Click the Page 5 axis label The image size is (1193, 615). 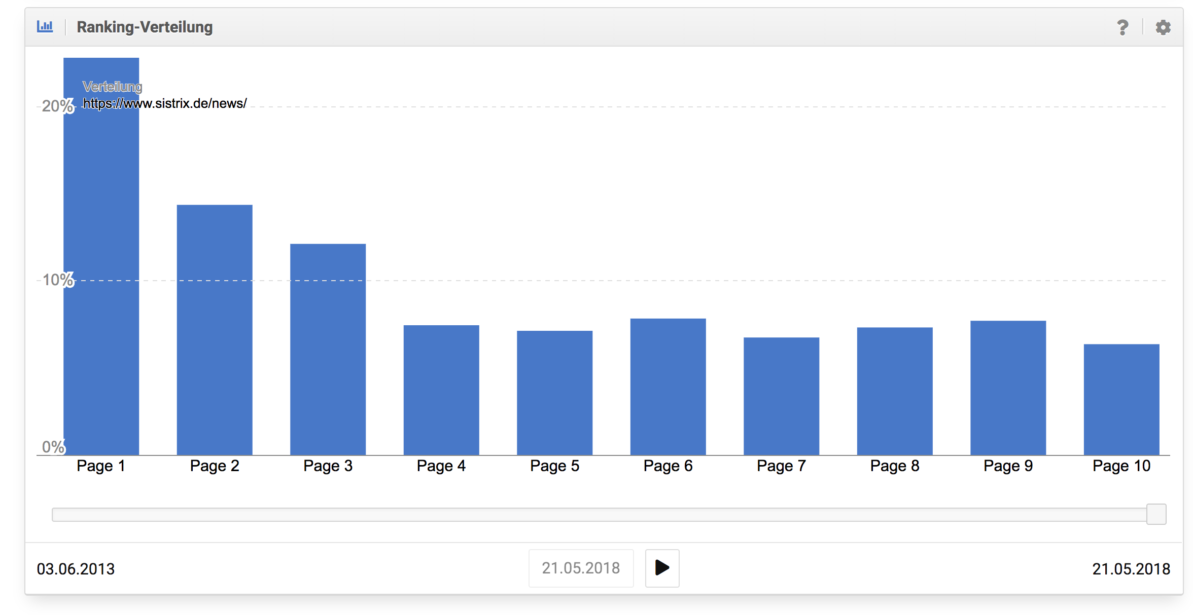tap(554, 466)
